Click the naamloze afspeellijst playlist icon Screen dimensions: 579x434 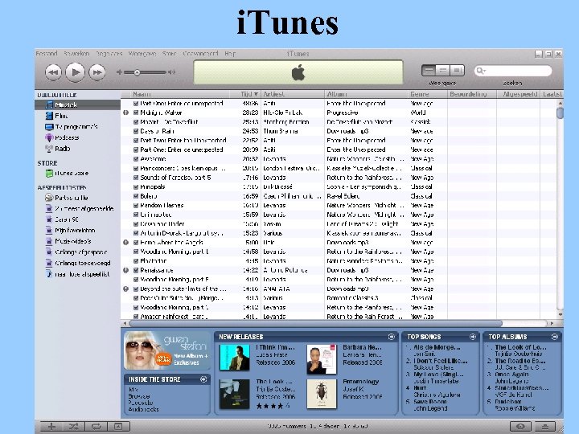click(49, 274)
